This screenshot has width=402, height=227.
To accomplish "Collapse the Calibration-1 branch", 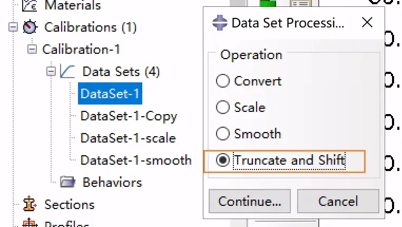I will [x=32, y=49].
